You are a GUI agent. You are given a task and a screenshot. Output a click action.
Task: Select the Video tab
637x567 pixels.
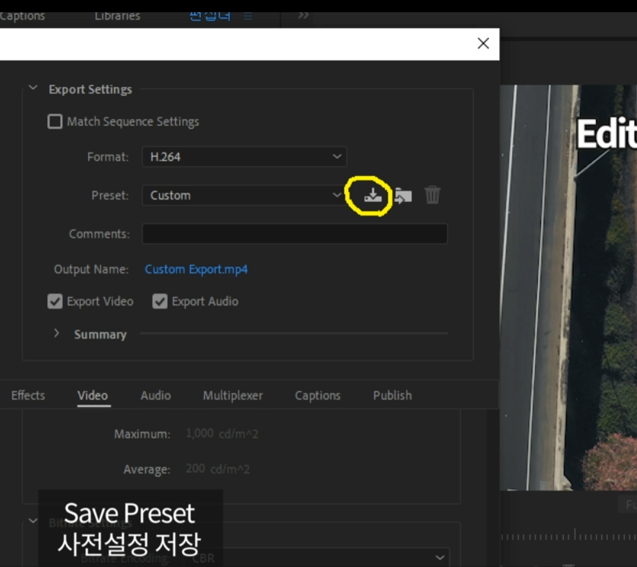[x=93, y=396]
